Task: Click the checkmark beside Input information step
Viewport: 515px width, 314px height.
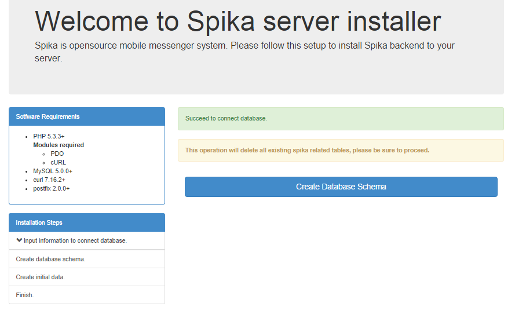Action: click(19, 240)
